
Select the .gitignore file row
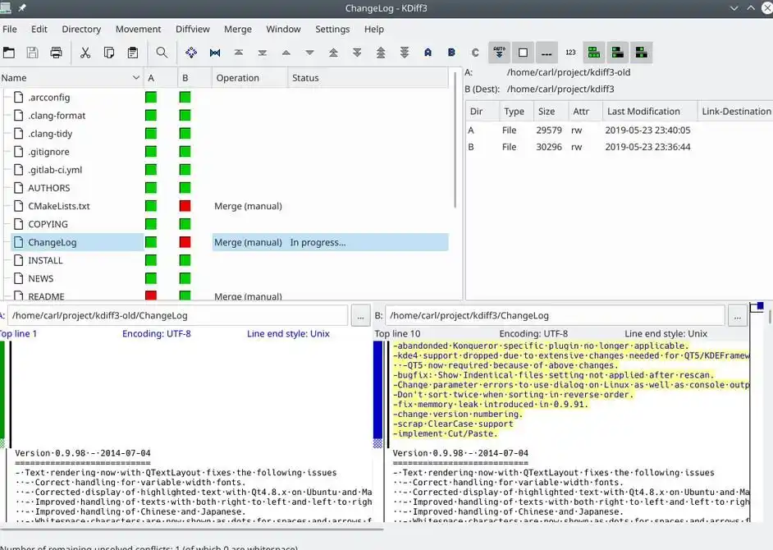[230, 151]
